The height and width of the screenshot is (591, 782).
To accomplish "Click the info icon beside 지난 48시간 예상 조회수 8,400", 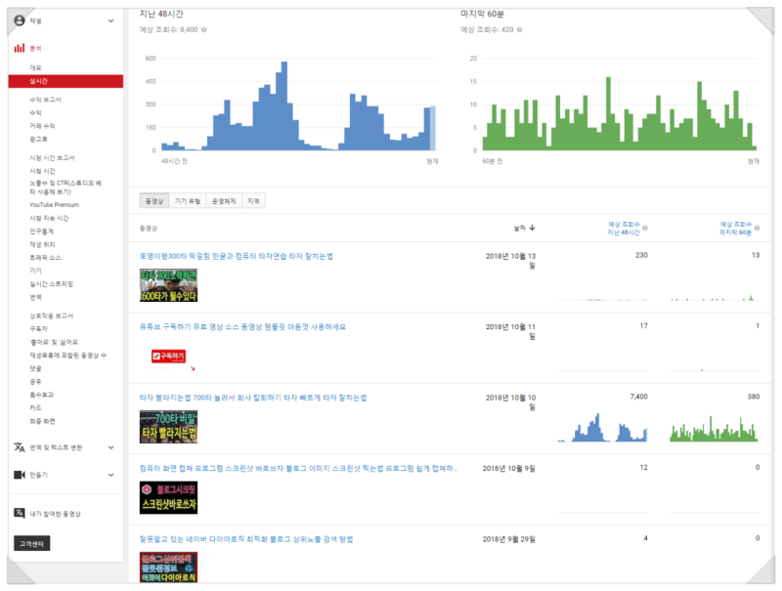I will [204, 30].
